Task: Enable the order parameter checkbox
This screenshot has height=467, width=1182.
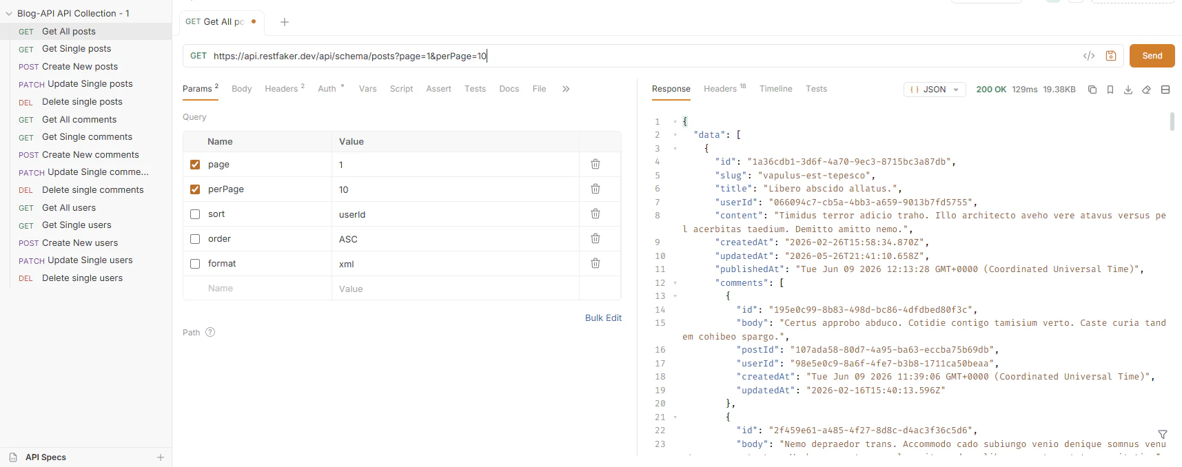Action: [195, 239]
